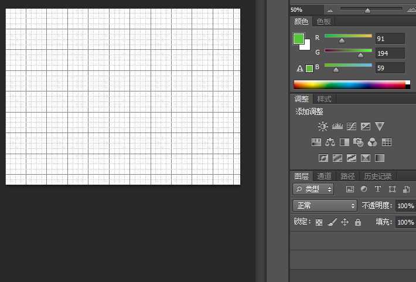Screen dimensions: 416x282
Task: Add a Brightness/Contrast adjustment
Action: pos(323,126)
